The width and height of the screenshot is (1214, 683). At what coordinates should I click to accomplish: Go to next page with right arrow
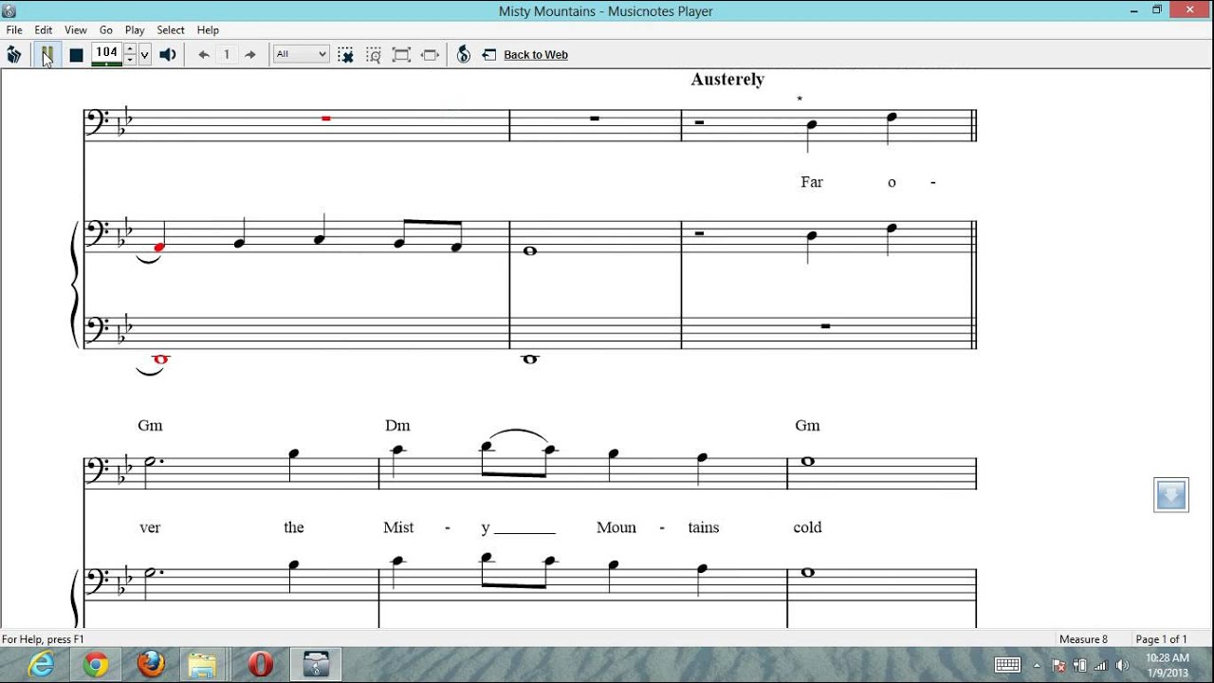pos(250,55)
